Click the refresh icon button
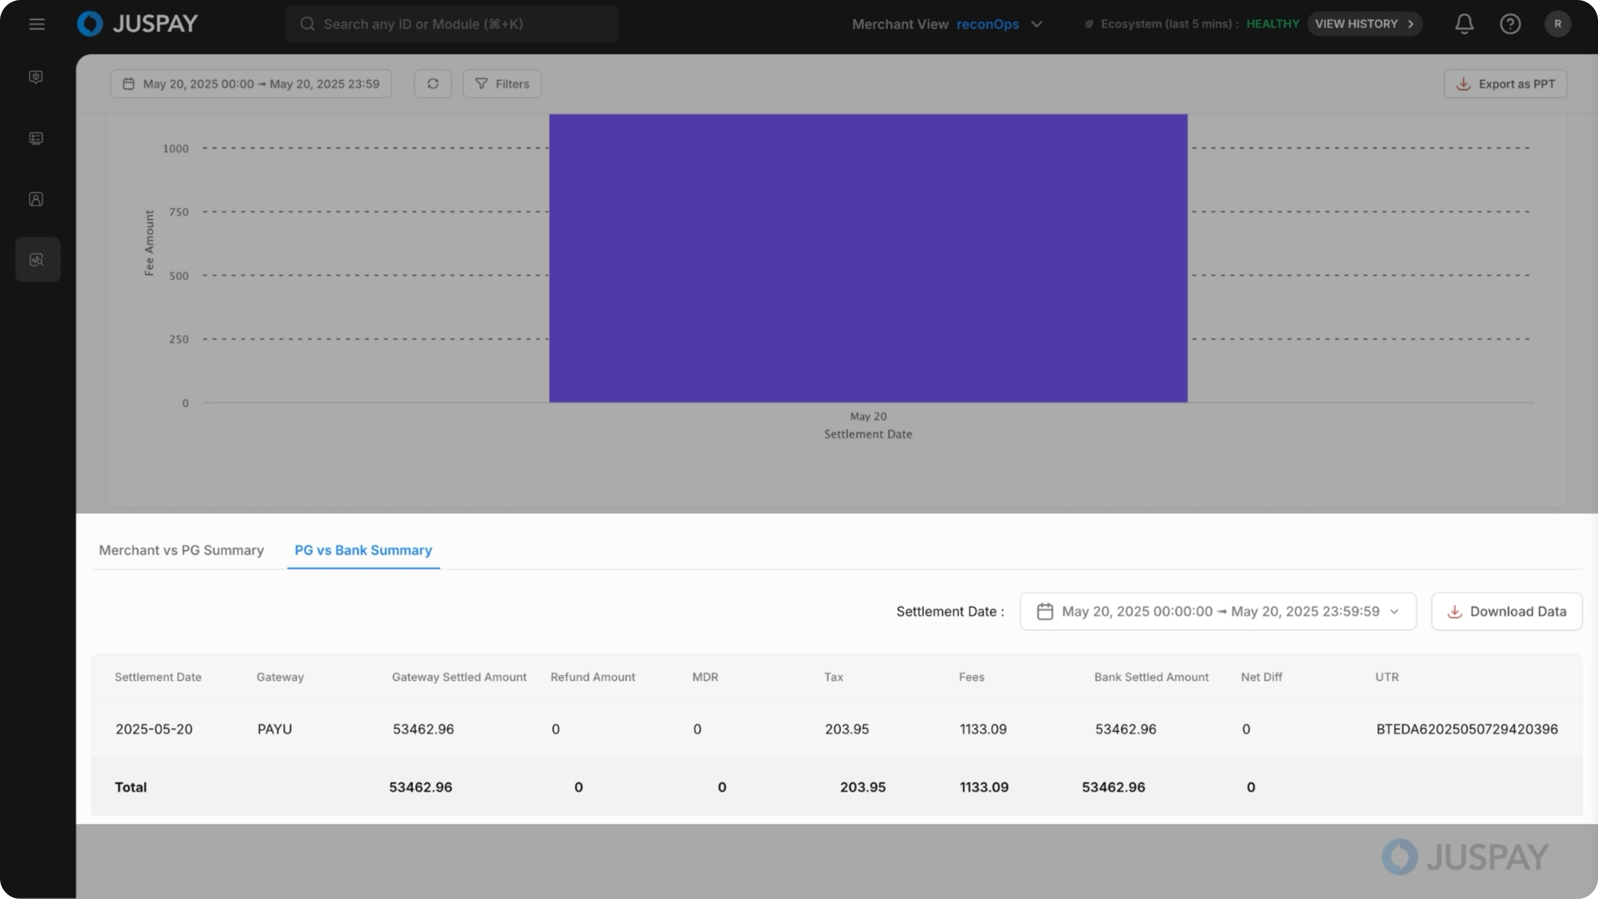 tap(432, 84)
